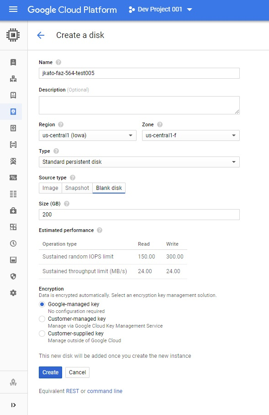This screenshot has height=415, width=269.
Task: Click the Create button
Action: coord(50,372)
